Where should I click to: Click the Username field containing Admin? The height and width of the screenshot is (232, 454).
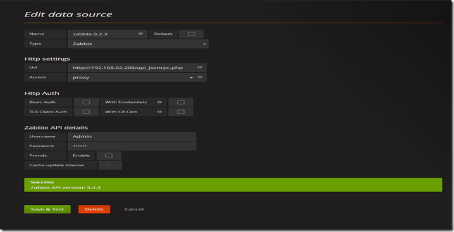(x=132, y=137)
